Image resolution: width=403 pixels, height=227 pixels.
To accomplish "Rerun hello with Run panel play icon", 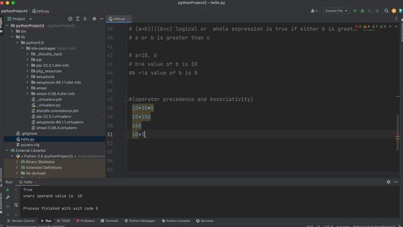I will (x=8, y=190).
